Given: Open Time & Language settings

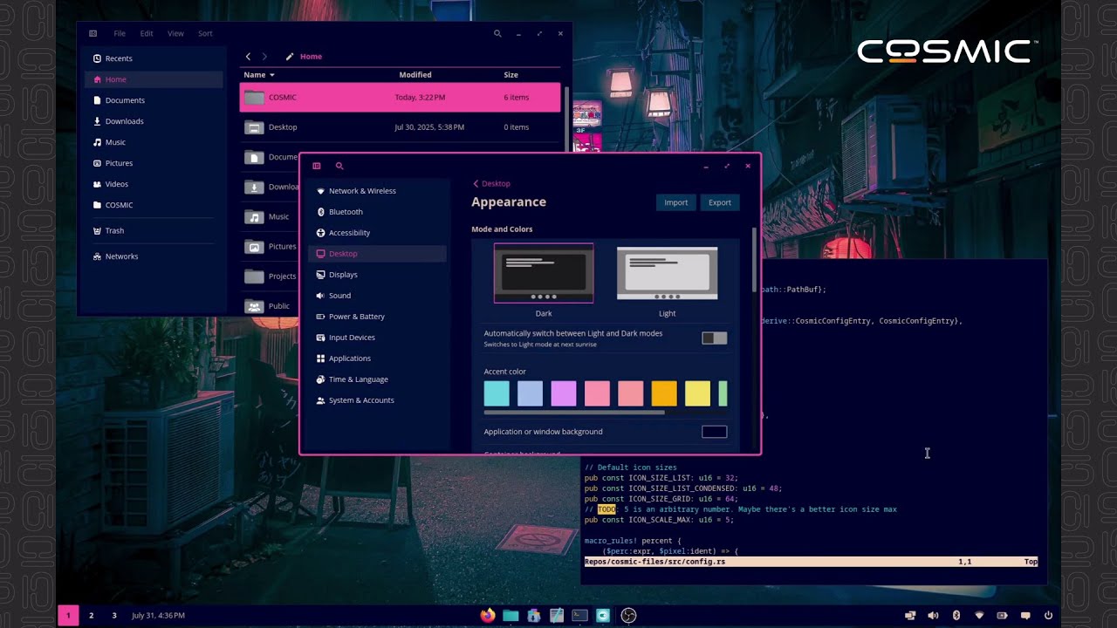Looking at the screenshot, I should (377, 379).
